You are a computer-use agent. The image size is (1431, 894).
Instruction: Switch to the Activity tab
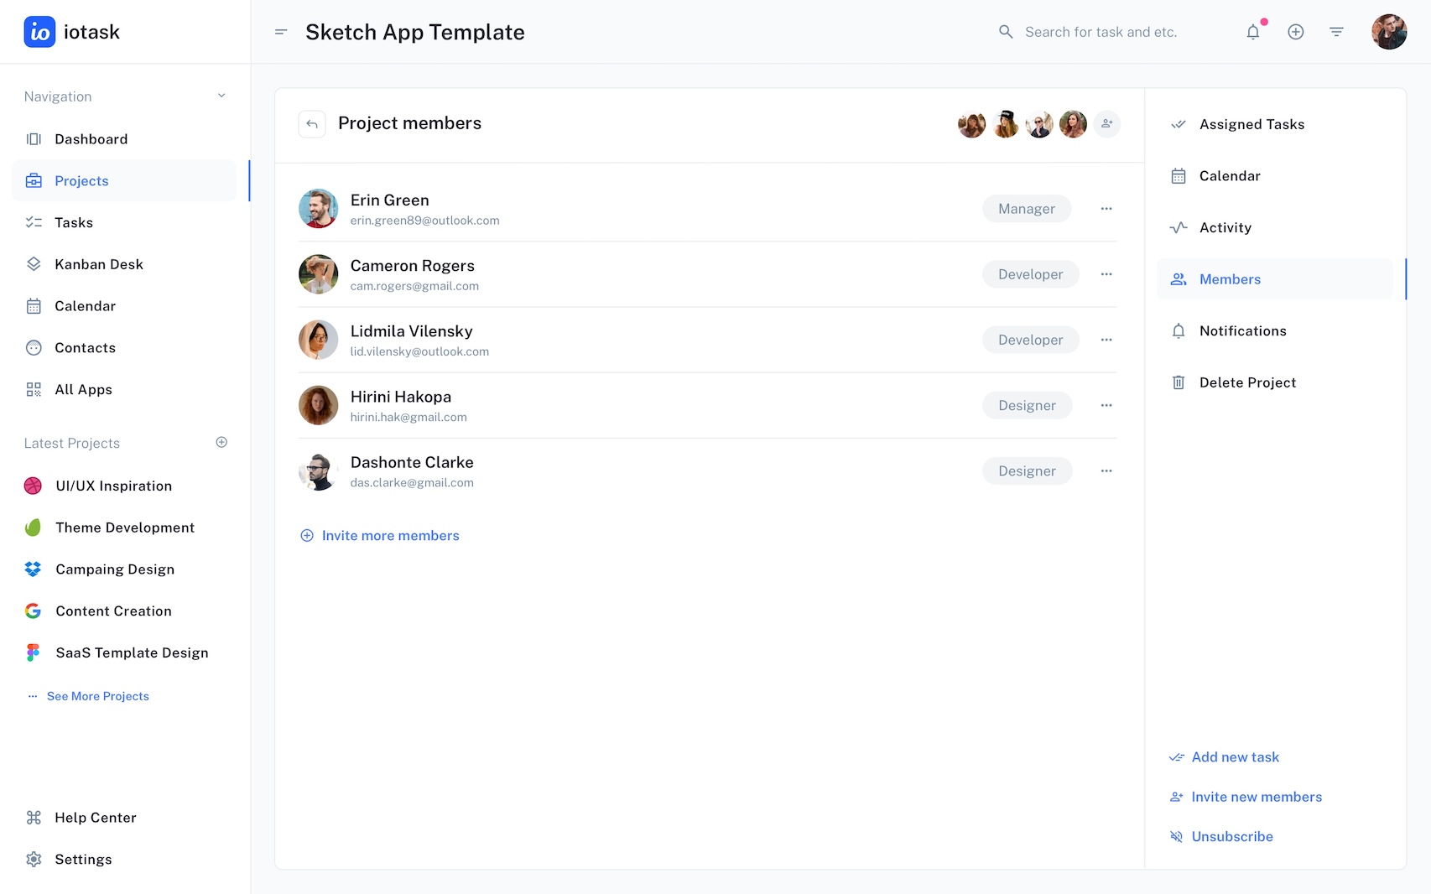[x=1225, y=227]
